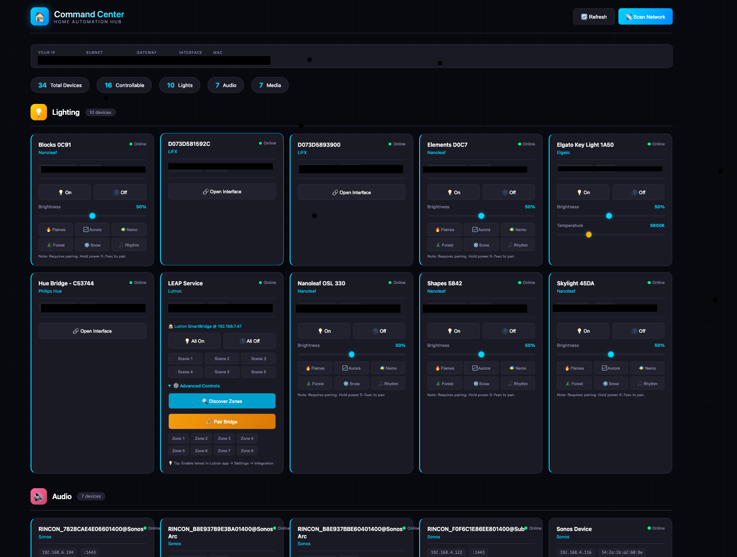Open Interface for Hue Bridge C53744
The width and height of the screenshot is (737, 557).
tap(92, 331)
